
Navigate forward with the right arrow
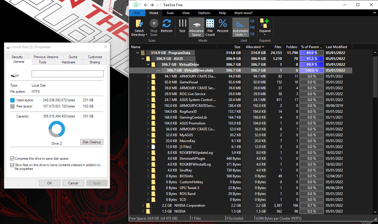(x=152, y=5)
